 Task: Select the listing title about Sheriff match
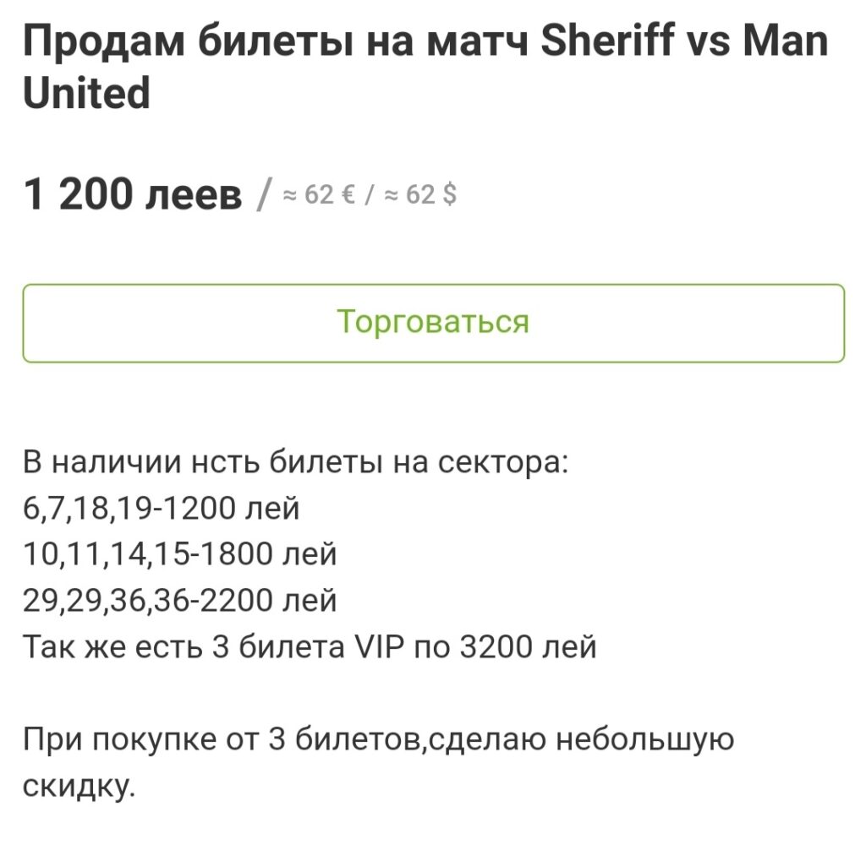(426, 67)
